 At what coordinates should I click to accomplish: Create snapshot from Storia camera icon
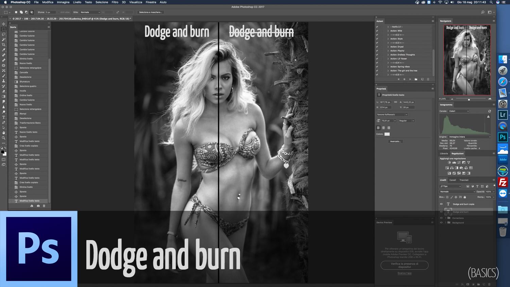[x=38, y=206]
